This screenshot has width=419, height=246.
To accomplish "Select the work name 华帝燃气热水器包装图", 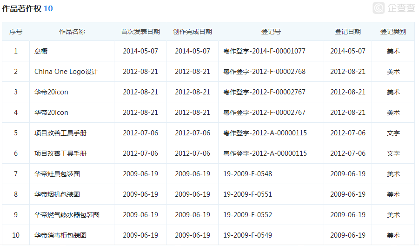I will (67, 215).
